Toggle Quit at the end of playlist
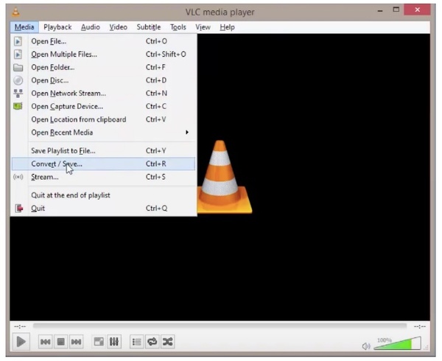Screen dimensions: 442x361 [x=103, y=195]
